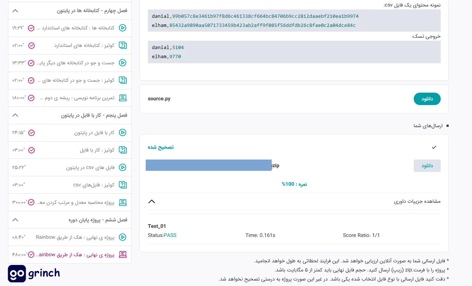The height and width of the screenshot is (286, 472).
Task: Click the تصحیح شده status label
Action: tap(161, 147)
